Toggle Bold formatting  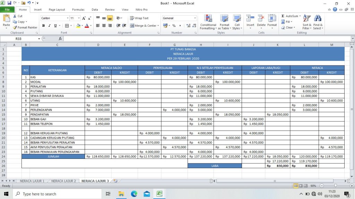(44, 26)
